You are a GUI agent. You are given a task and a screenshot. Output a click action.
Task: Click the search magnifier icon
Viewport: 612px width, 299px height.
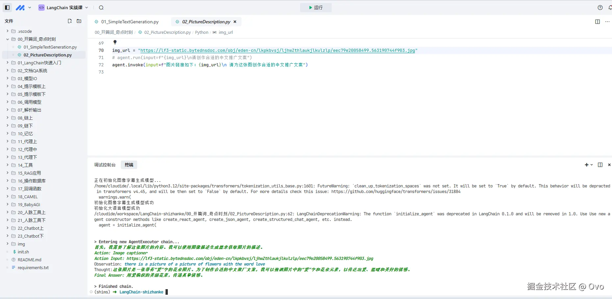(101, 8)
